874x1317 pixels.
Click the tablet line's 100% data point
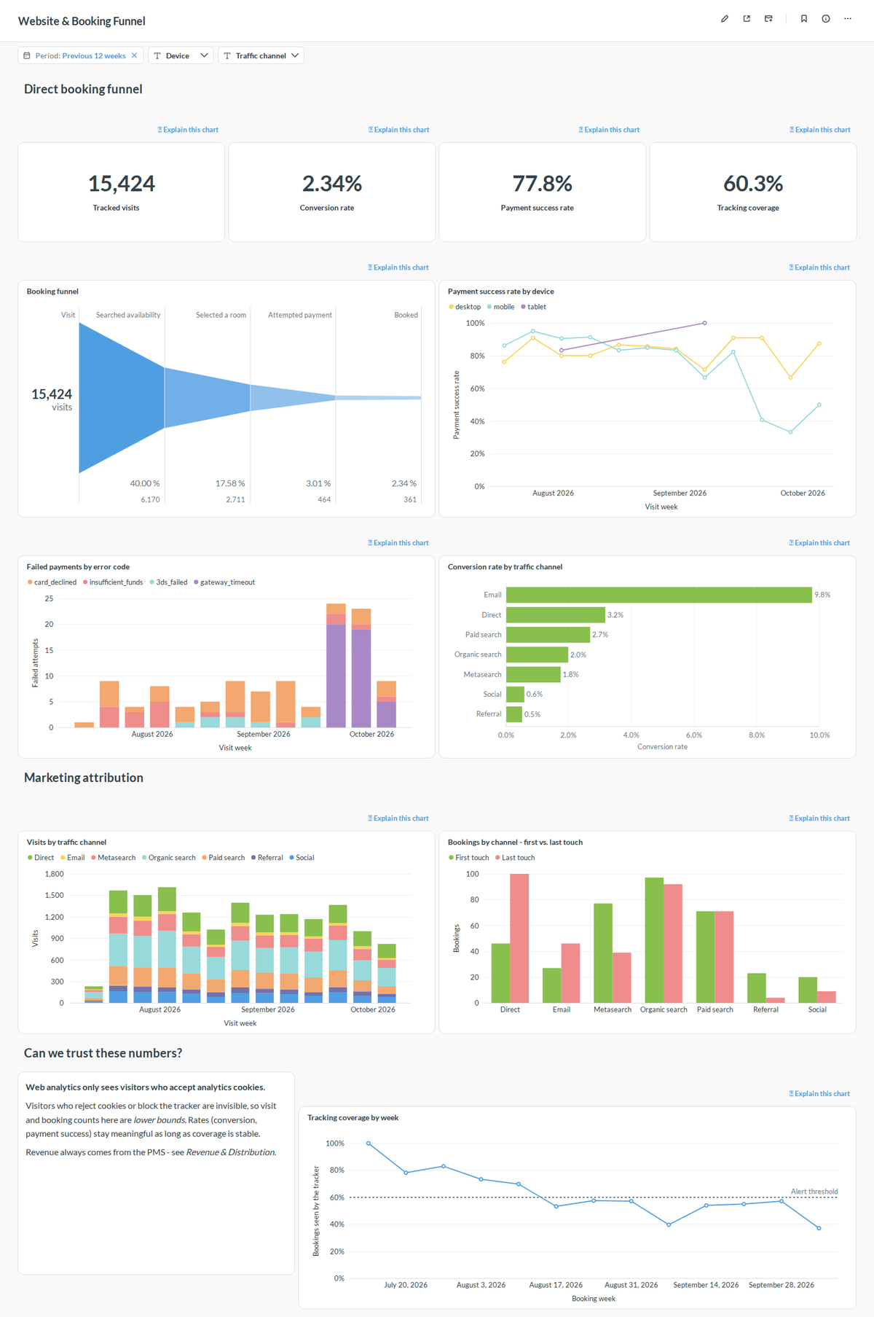coord(704,323)
